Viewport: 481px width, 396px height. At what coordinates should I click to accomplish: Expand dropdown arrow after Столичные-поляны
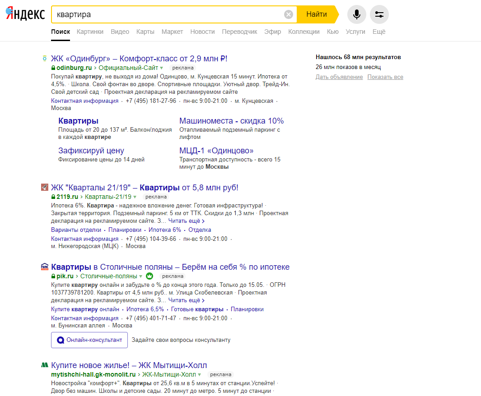pos(140,276)
